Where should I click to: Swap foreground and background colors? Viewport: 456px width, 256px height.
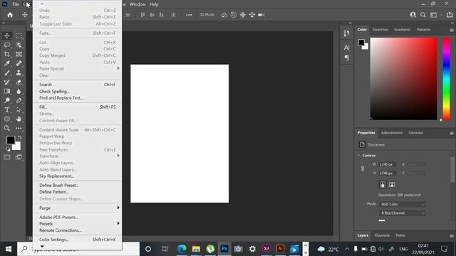pos(20,137)
